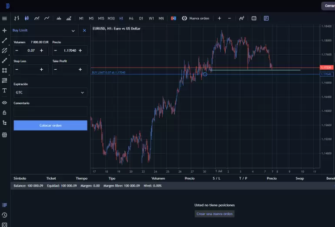
Task: Toggle drawing objects visibility eye icon
Action: (x=4, y=103)
